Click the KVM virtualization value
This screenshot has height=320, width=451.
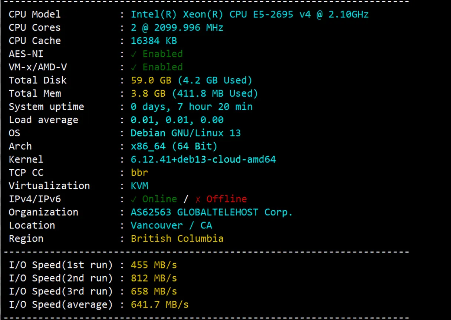coord(139,186)
